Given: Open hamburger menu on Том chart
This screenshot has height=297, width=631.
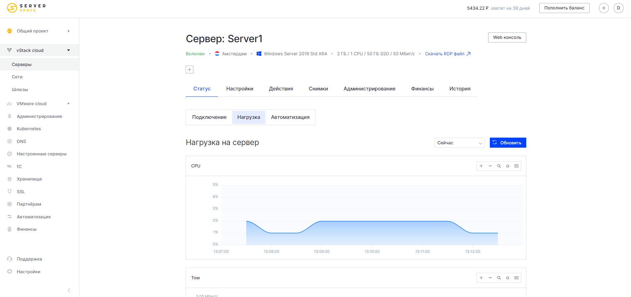Looking at the screenshot, I should click(x=516, y=278).
